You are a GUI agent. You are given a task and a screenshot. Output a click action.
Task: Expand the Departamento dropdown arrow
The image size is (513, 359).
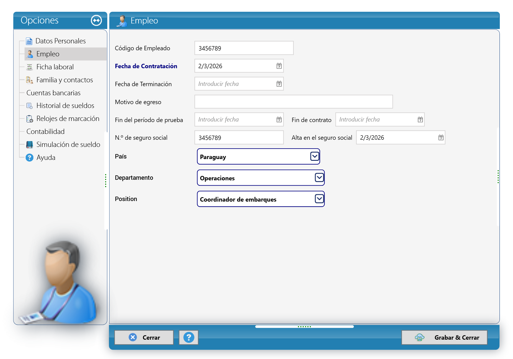coord(319,178)
